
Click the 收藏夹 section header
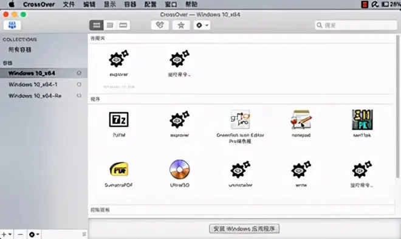click(x=98, y=38)
